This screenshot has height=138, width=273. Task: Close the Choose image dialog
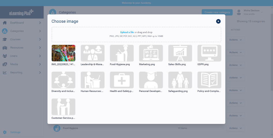[218, 21]
